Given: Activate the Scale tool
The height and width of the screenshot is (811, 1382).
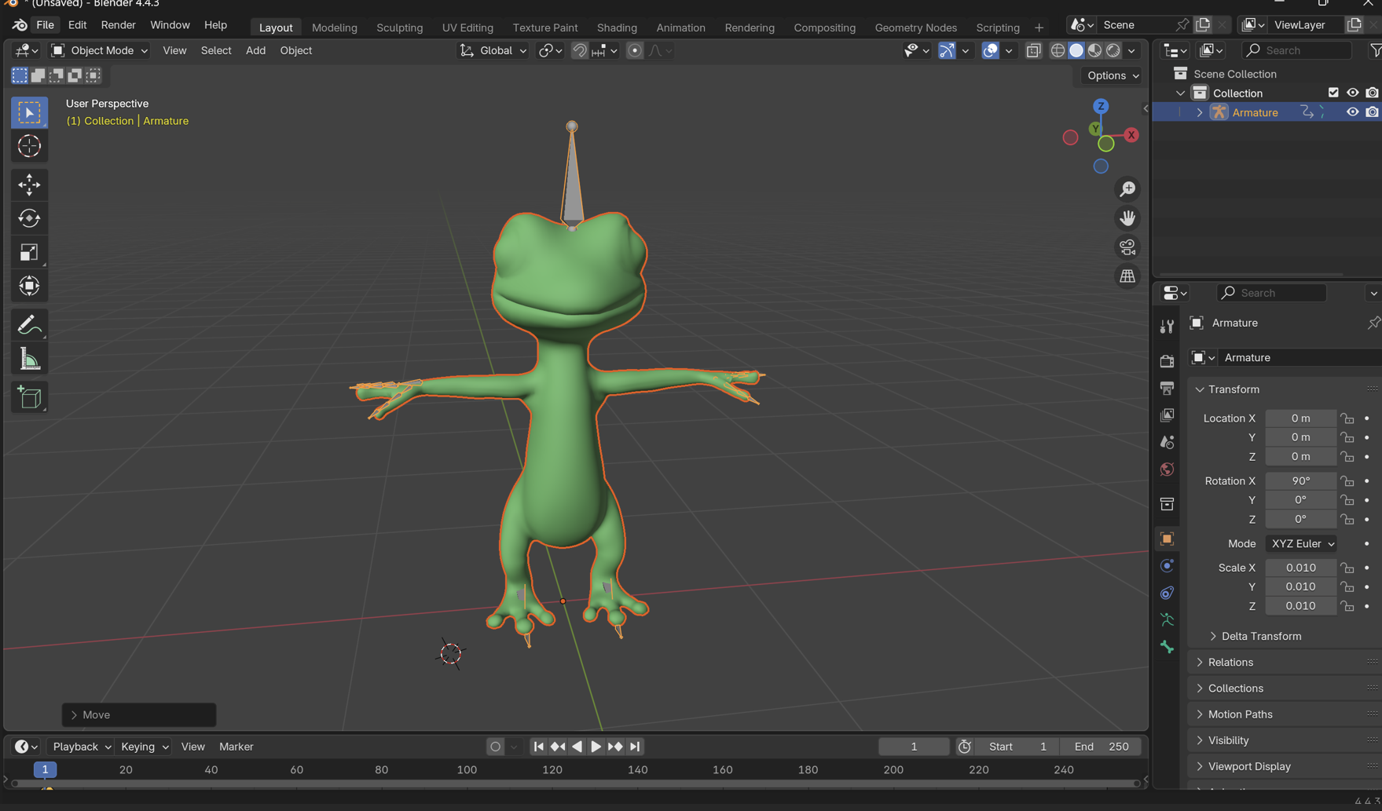Looking at the screenshot, I should point(29,252).
